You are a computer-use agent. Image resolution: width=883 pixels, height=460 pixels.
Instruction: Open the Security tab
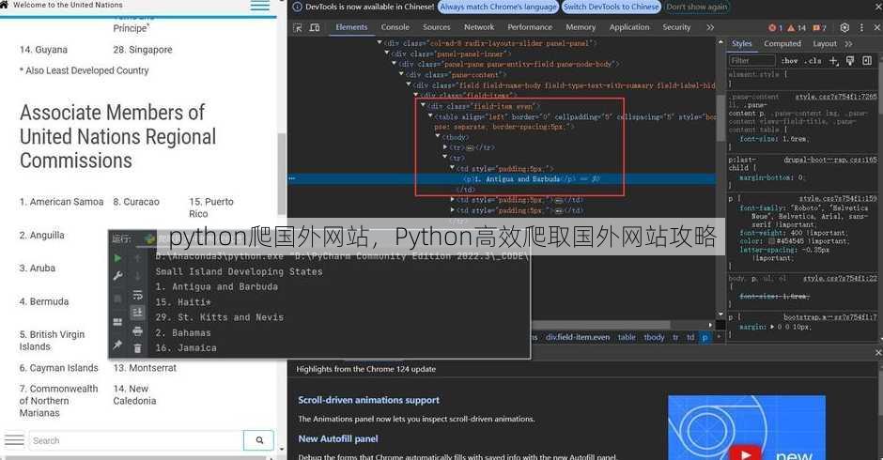[x=676, y=27]
